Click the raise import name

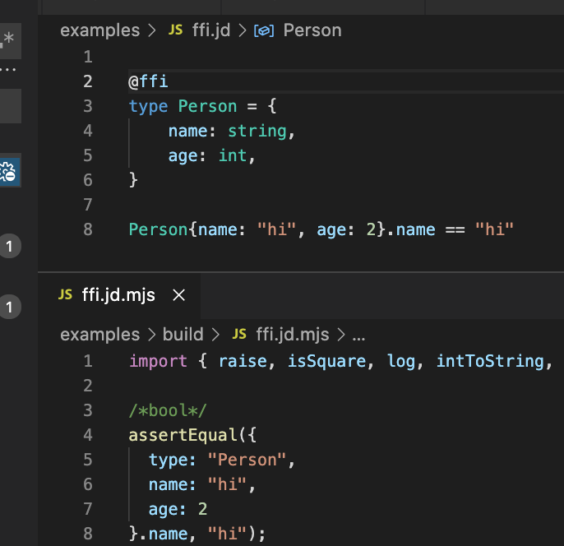pyautogui.click(x=243, y=361)
